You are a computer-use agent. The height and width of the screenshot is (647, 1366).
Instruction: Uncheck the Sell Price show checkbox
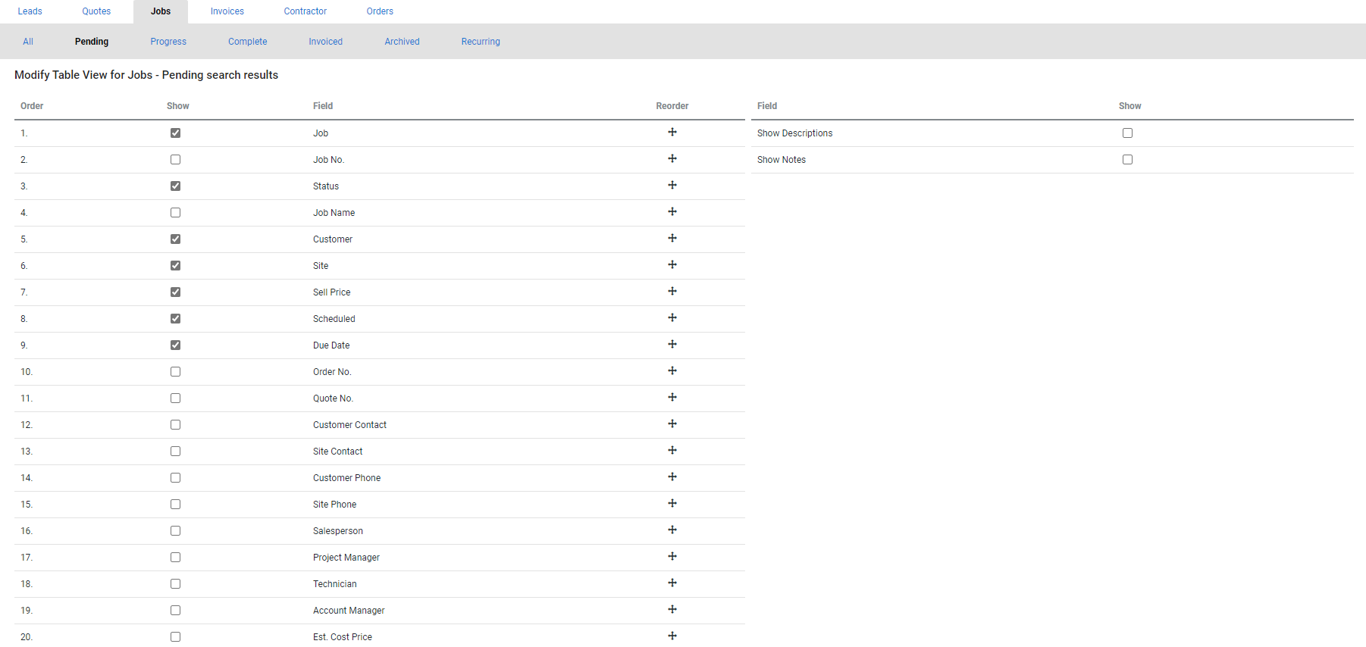pos(176,292)
